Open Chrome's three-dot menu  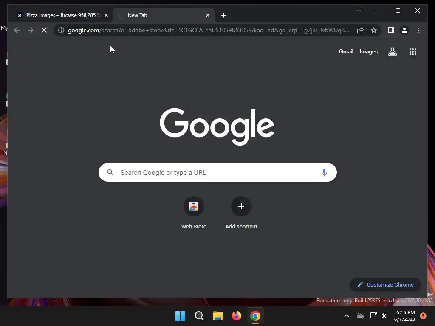[x=418, y=30]
